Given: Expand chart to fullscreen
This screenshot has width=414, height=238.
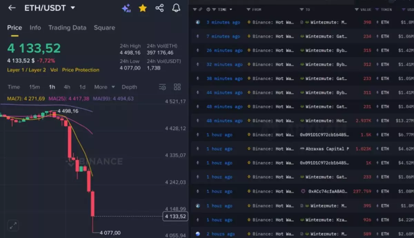Looking at the screenshot, I should pos(13,226).
